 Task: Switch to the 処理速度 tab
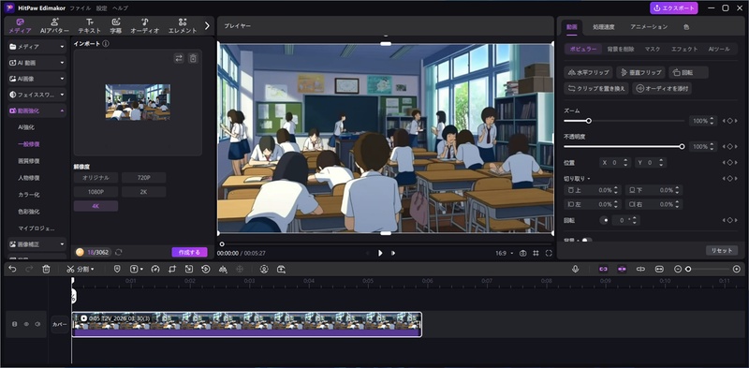coord(604,27)
